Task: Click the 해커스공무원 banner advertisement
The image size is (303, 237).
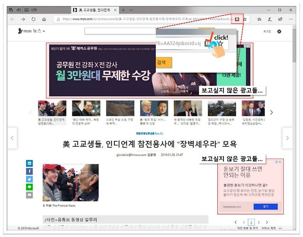Action: 149,70
